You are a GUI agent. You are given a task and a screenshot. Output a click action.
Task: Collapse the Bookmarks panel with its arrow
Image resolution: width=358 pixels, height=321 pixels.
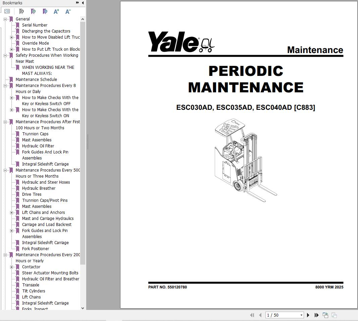click(83, 3)
